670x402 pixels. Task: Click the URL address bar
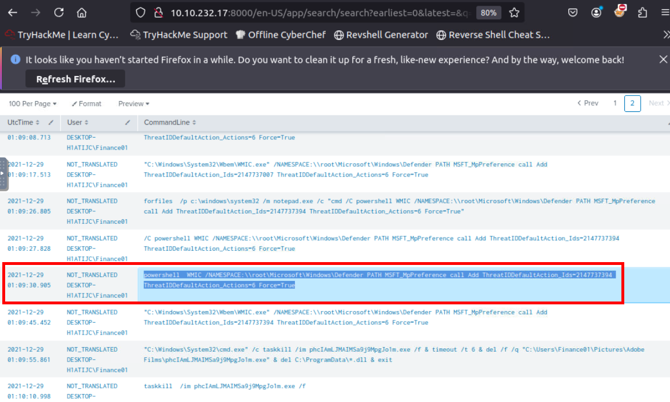tap(320, 13)
